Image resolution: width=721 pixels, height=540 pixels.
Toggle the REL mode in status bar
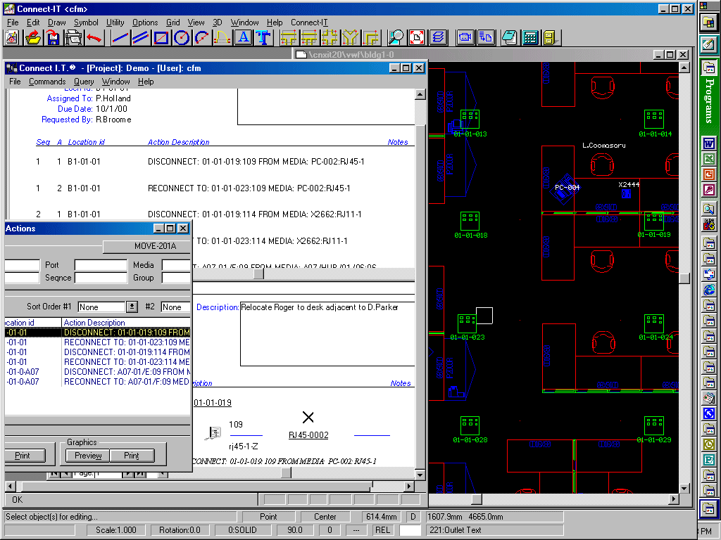tap(382, 529)
